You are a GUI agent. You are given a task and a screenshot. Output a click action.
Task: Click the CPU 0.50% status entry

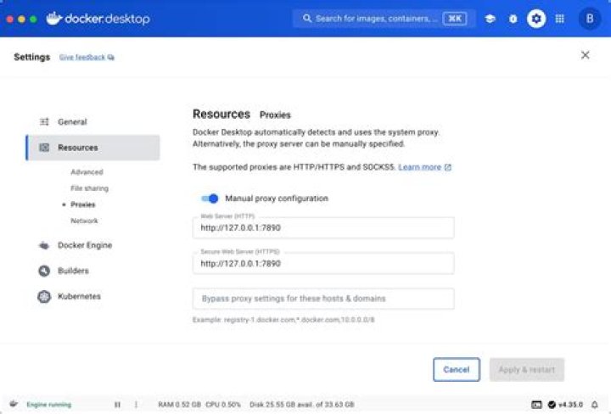[x=223, y=405]
